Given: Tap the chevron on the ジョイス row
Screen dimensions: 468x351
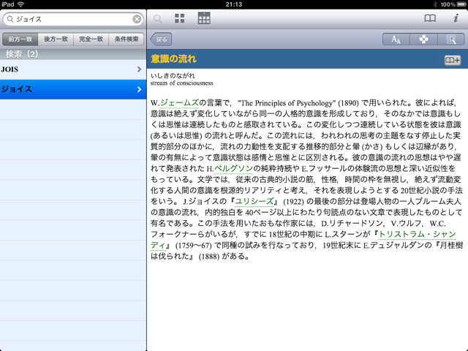Looking at the screenshot, I should pos(139,89).
